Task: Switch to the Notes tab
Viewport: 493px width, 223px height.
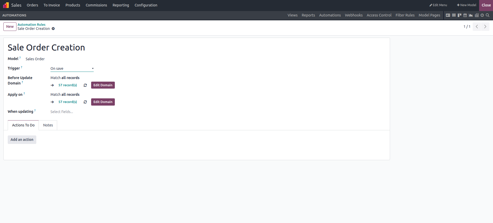Action: (x=48, y=125)
